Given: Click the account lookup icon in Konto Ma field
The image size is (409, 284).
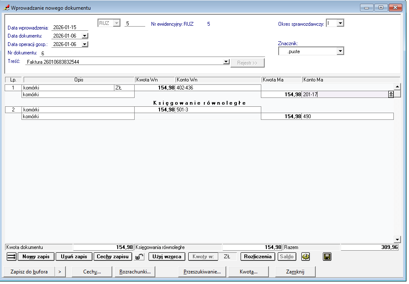Looking at the screenshot, I should click(391, 95).
